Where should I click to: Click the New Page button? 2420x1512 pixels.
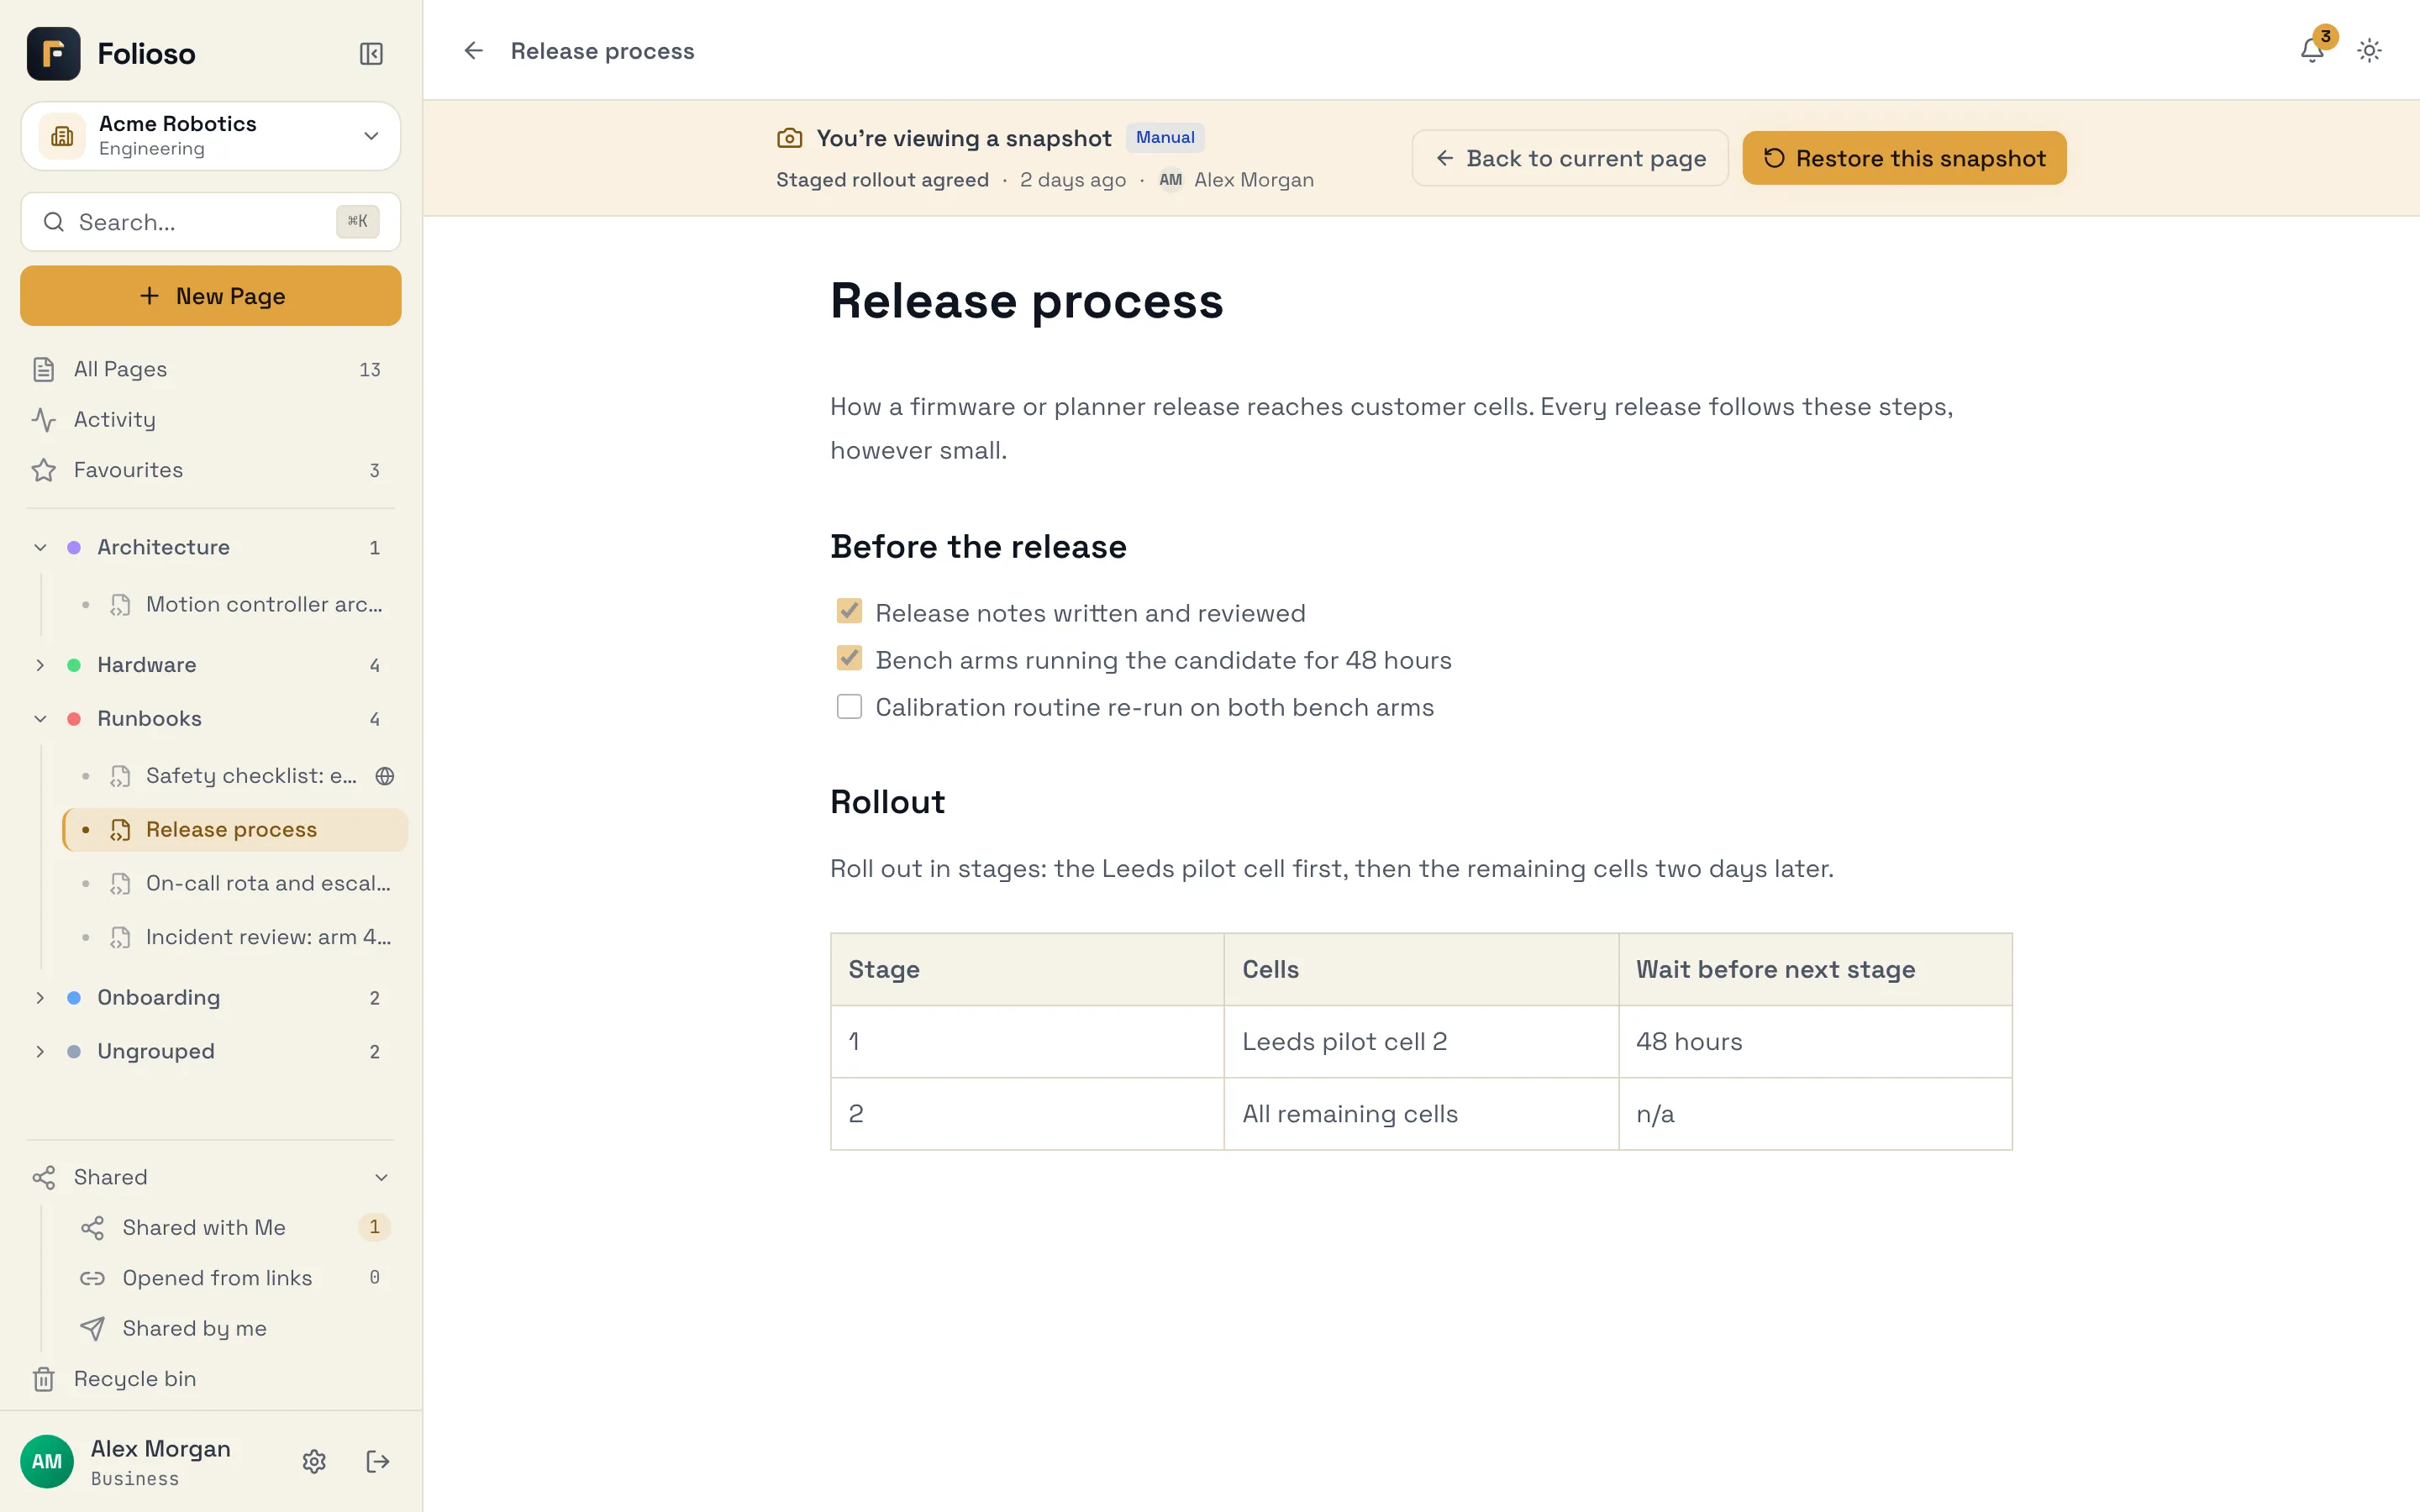(x=211, y=296)
